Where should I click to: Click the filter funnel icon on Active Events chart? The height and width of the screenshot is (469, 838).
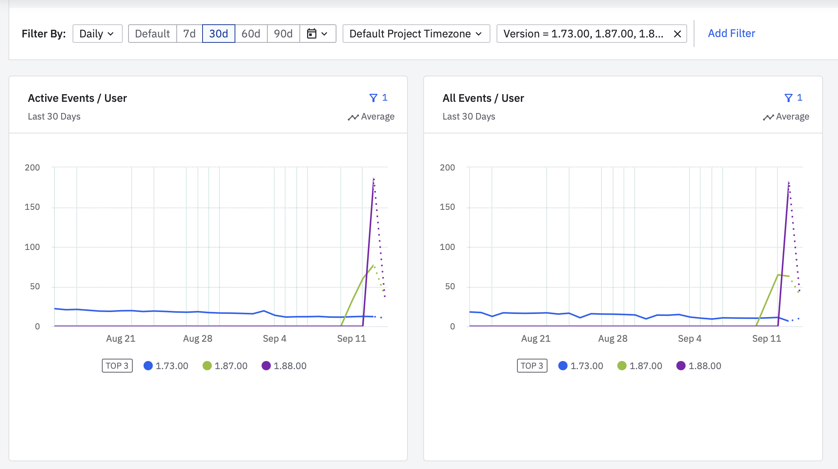pos(373,98)
